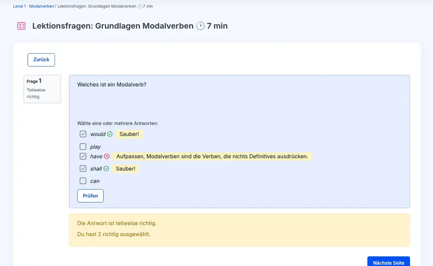Viewport: 433px width, 266px height.
Task: Click the green checkmark icon next to would
Action: pos(110,134)
